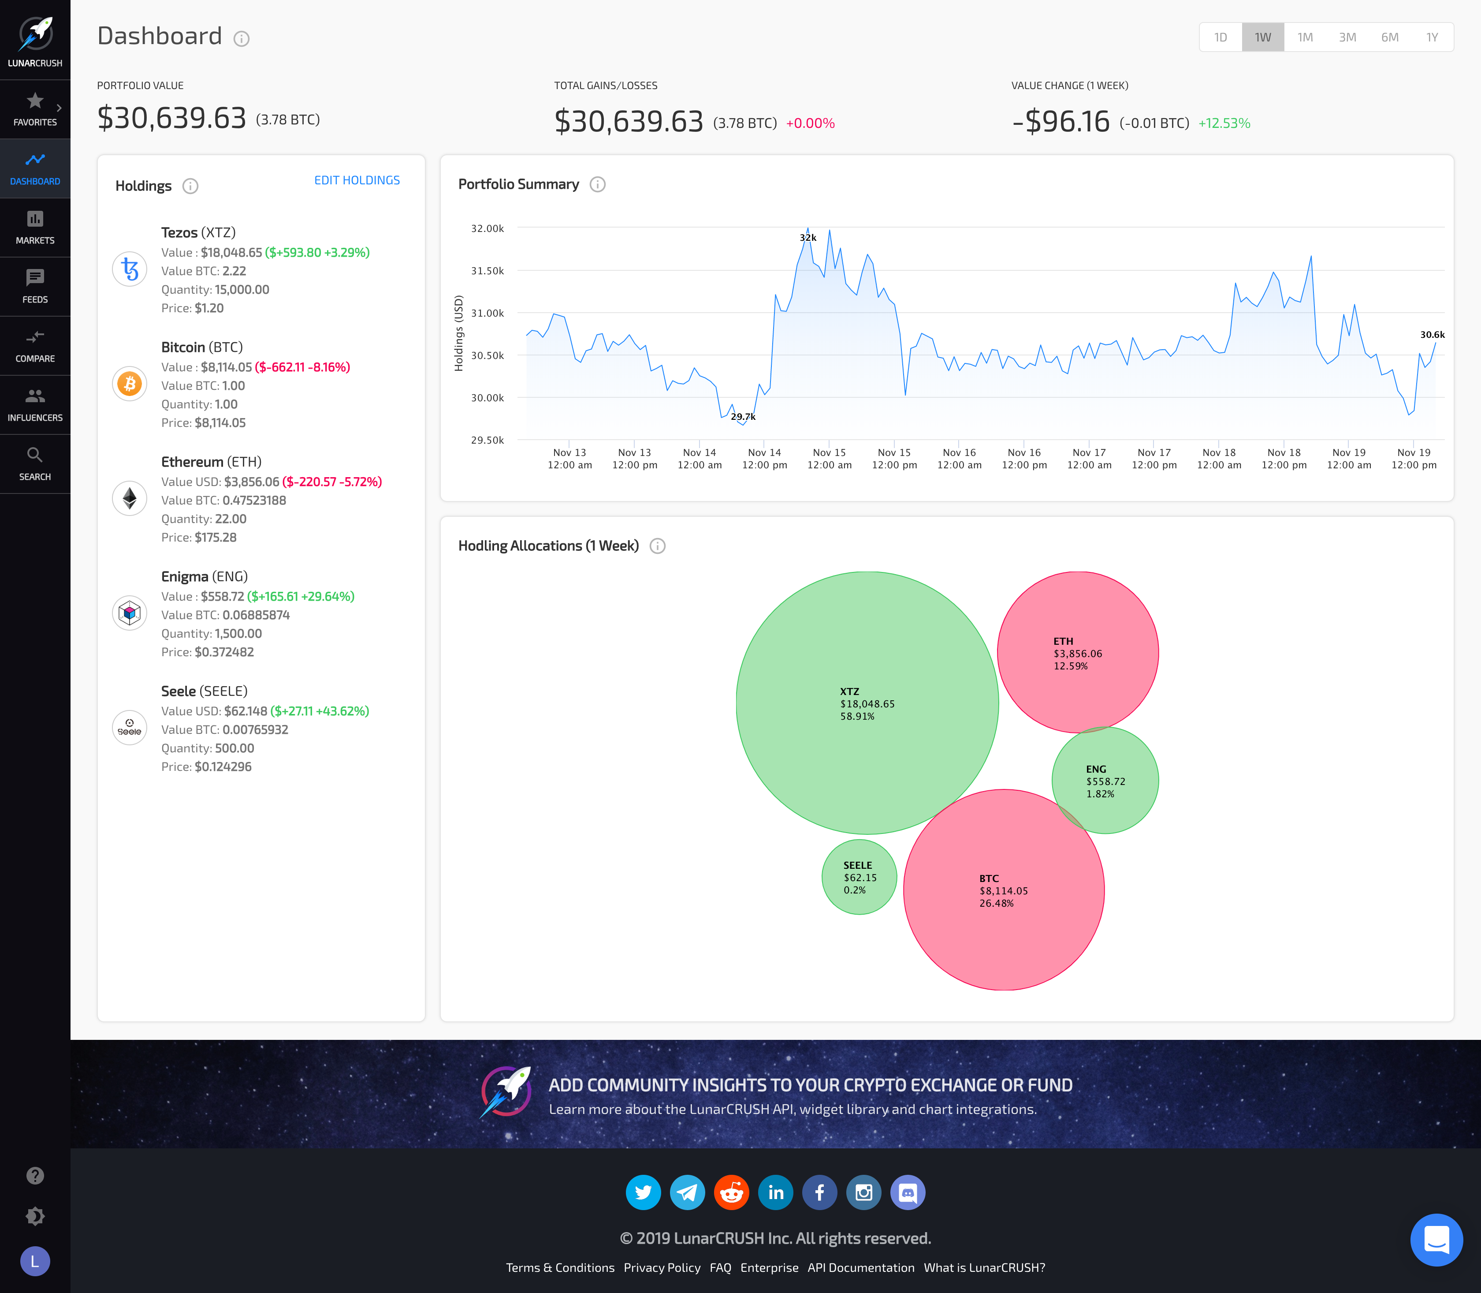Screen dimensions: 1481x1293
Task: Open the Twitter social link
Action: [643, 1193]
